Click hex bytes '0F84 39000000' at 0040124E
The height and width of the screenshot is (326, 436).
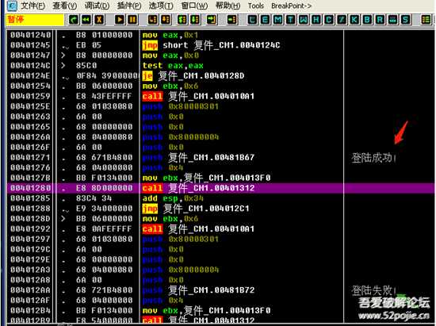click(108, 76)
